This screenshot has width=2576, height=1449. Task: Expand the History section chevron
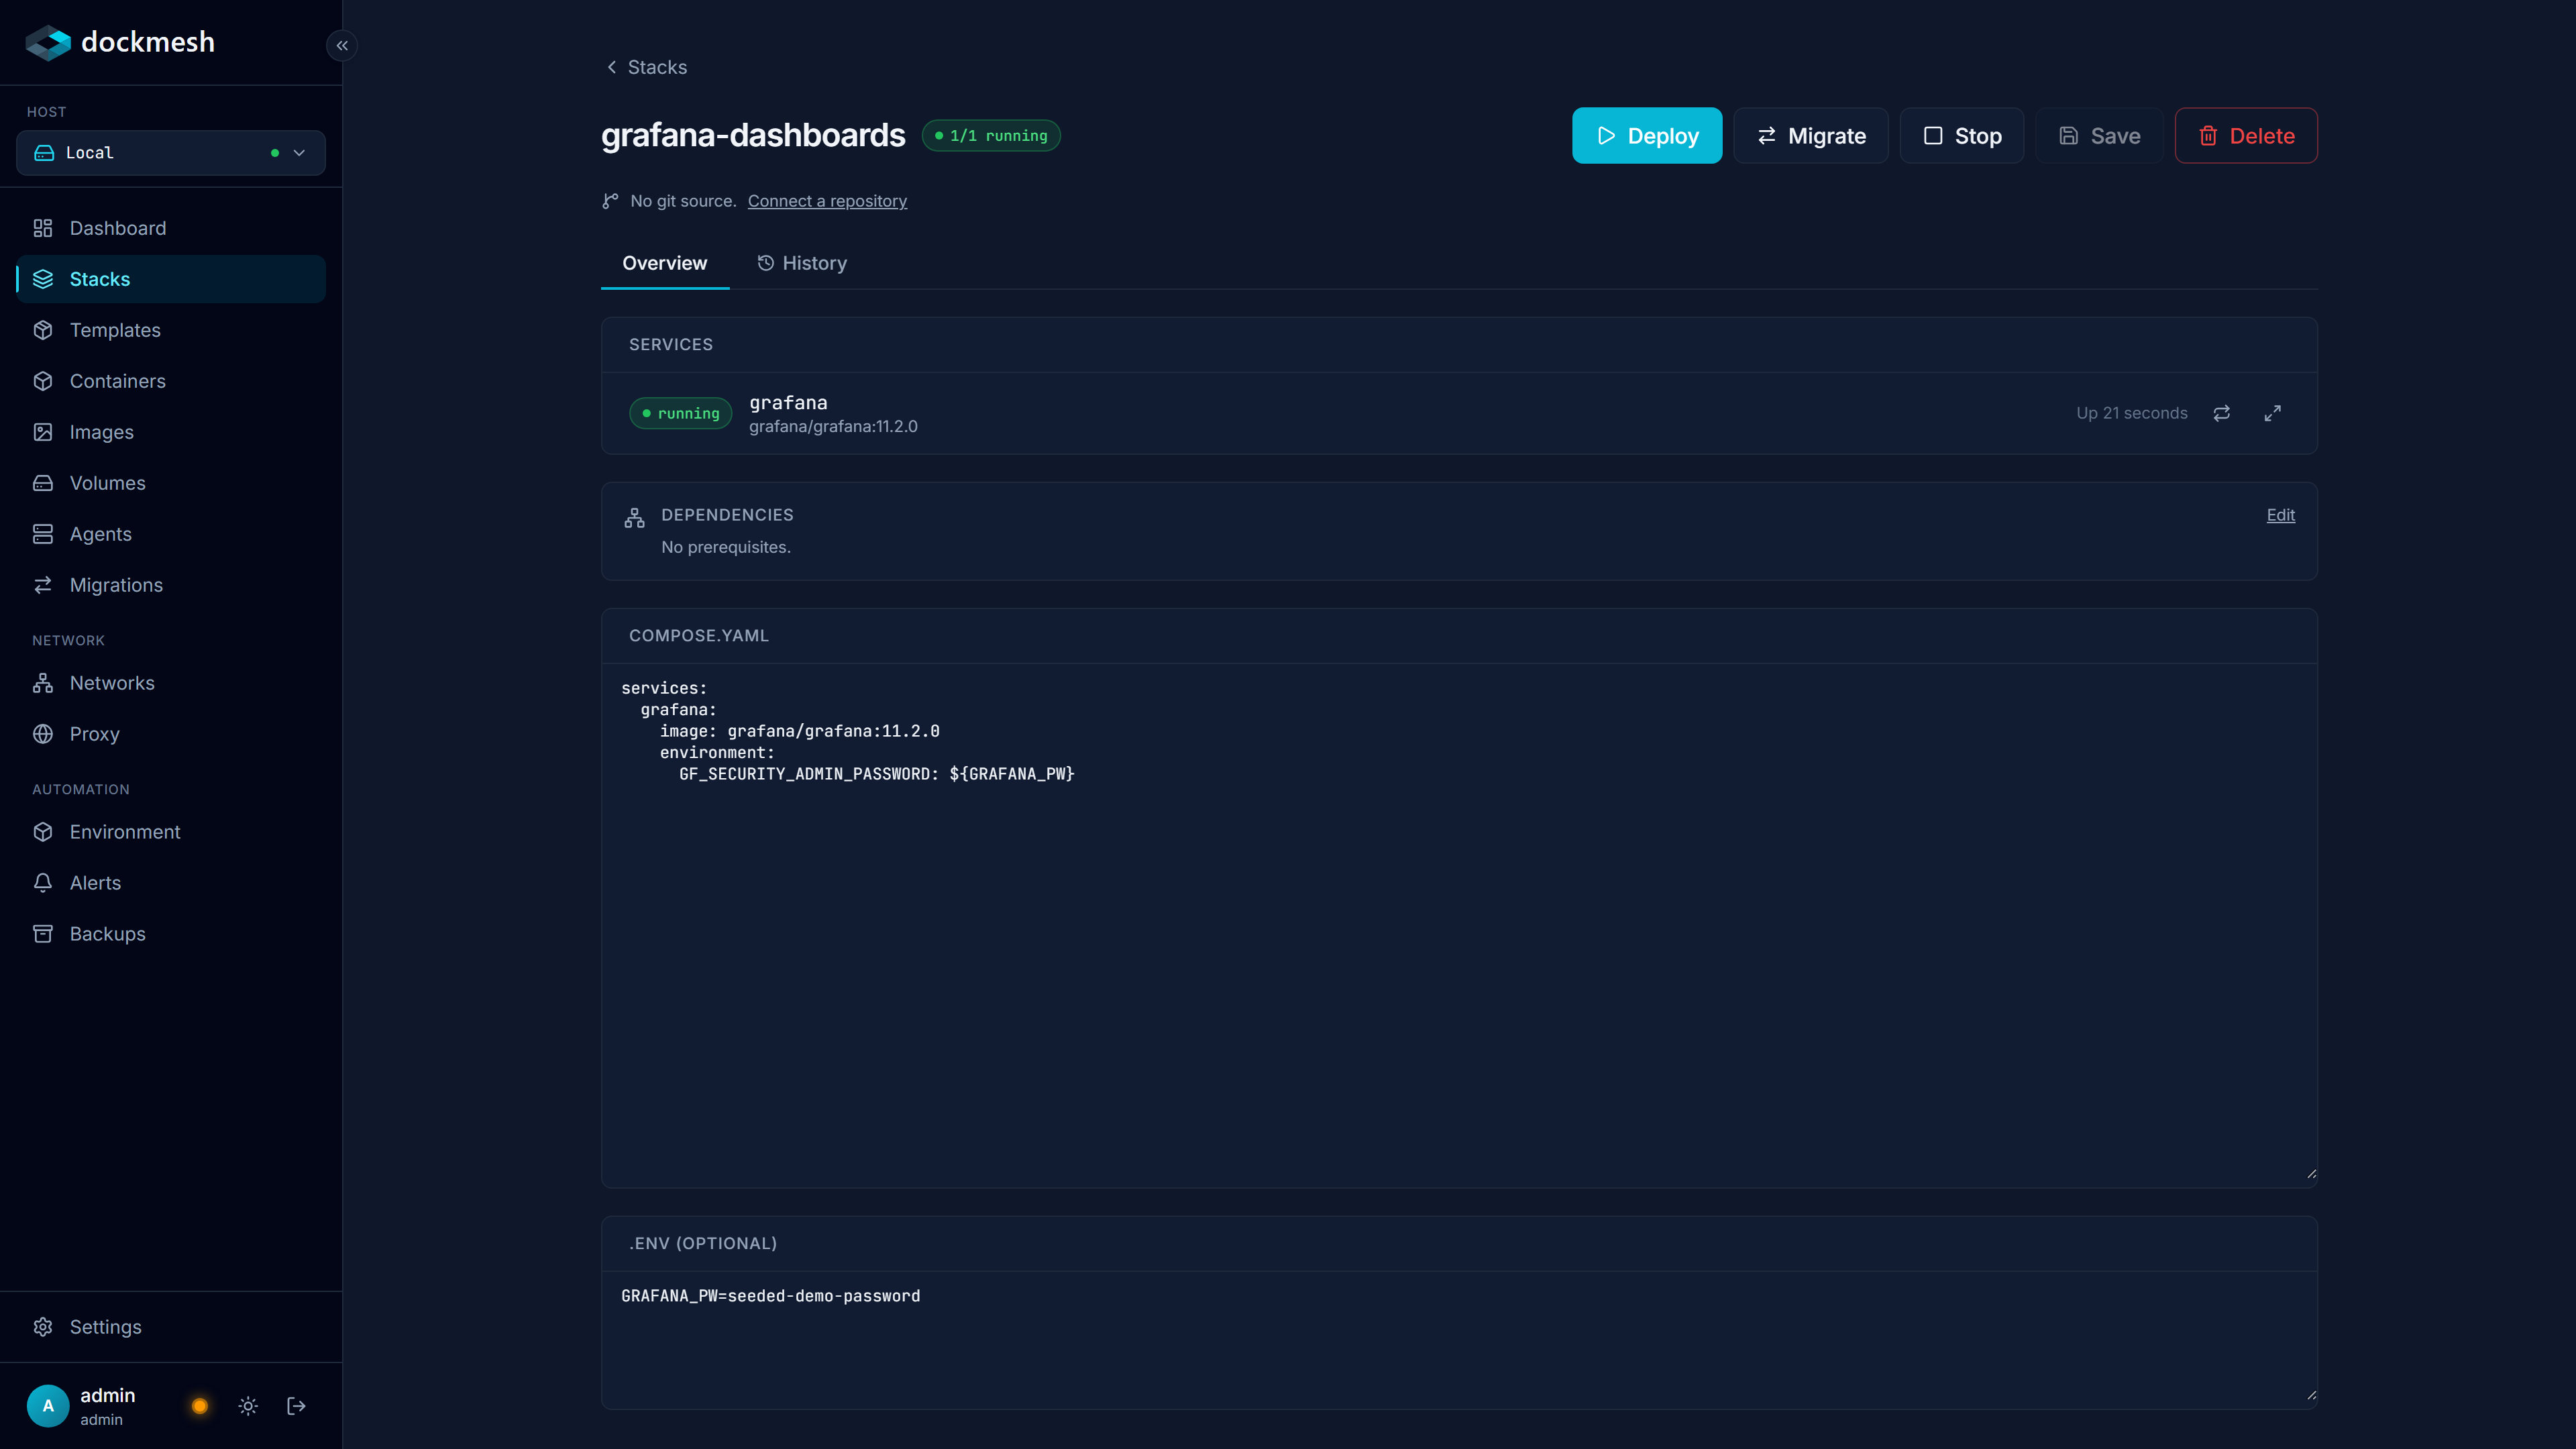click(x=765, y=263)
